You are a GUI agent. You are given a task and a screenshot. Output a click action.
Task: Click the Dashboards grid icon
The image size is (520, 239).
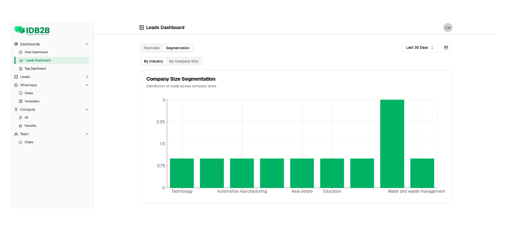point(16,44)
